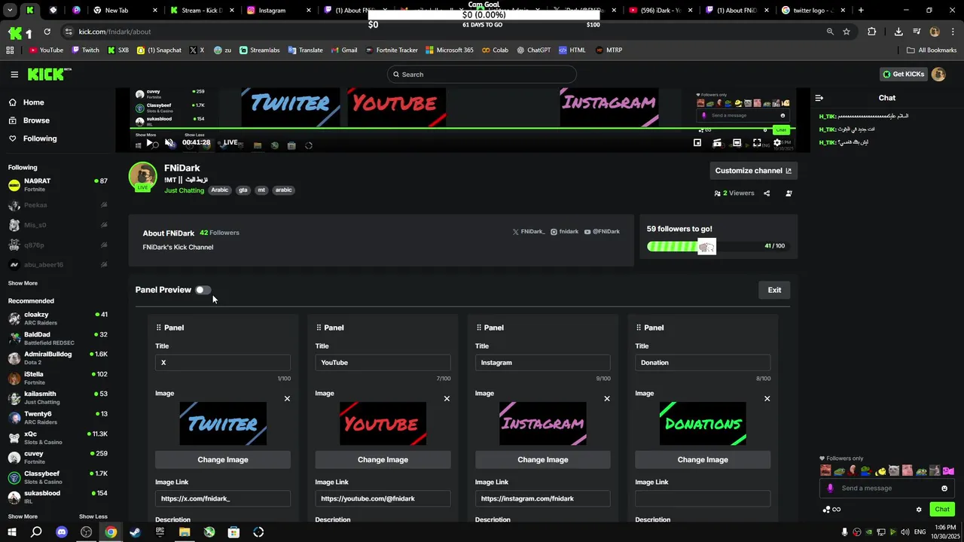
Task: Open the user avatar menu in the header
Action: pos(938,74)
